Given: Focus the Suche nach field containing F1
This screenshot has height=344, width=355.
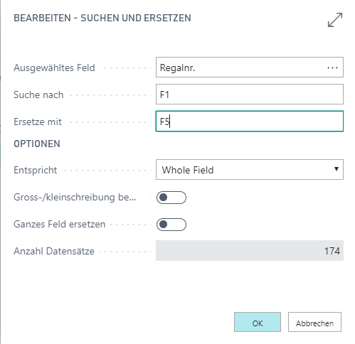Looking at the screenshot, I should [250, 95].
